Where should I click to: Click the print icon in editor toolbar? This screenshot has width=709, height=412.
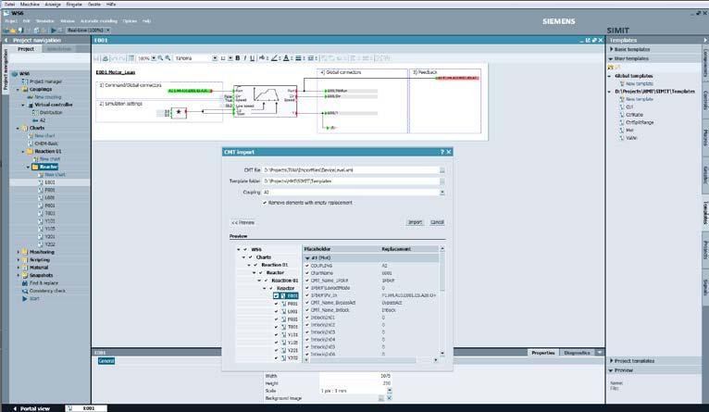105,58
